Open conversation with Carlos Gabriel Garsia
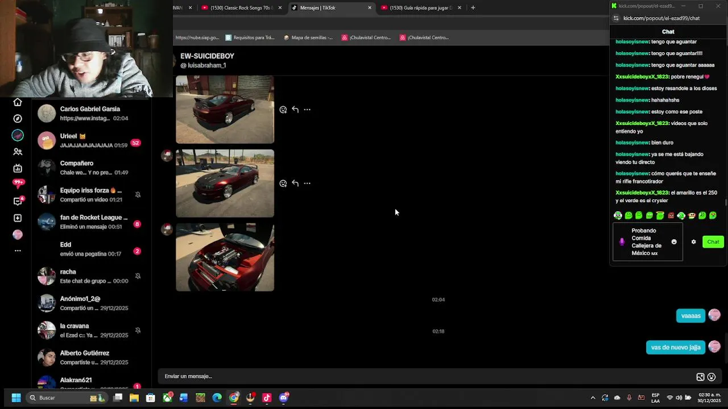This screenshot has height=409, width=728. coord(91,113)
